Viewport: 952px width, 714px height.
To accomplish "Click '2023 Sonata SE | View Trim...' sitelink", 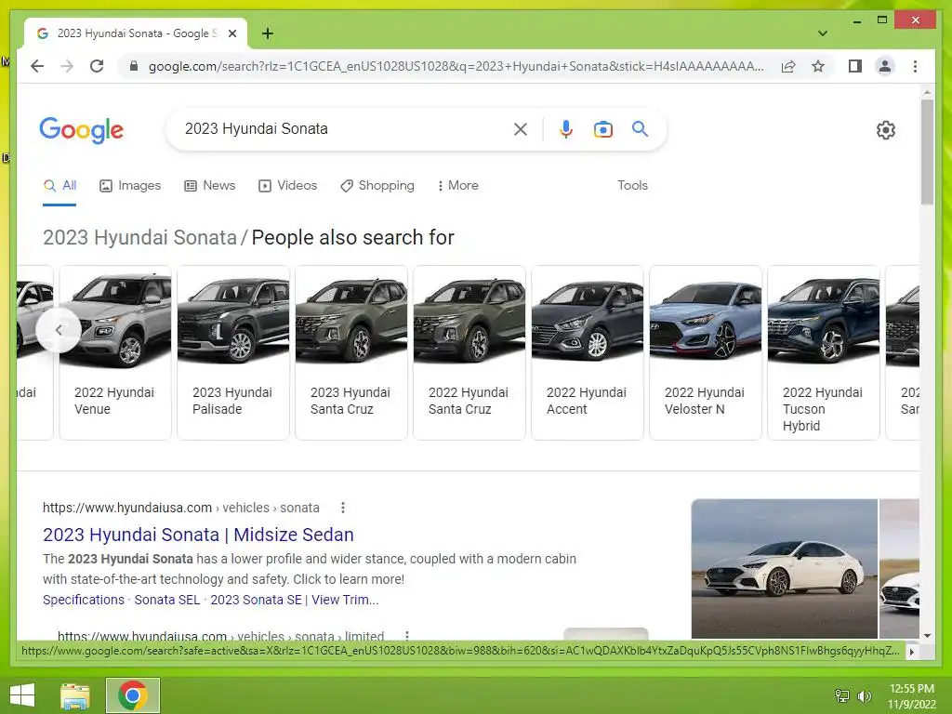I will tap(295, 600).
